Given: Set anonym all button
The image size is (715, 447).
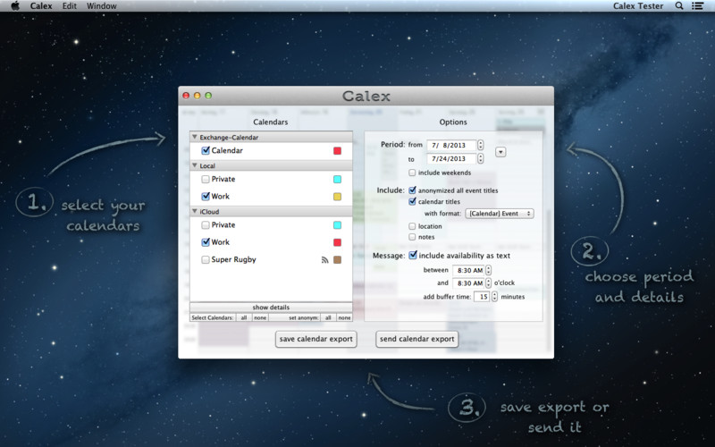Looking at the screenshot, I should click(328, 318).
